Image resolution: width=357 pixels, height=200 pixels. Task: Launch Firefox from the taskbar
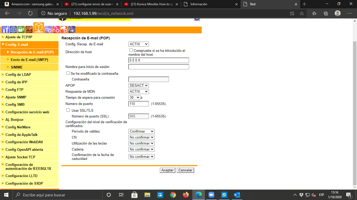(186, 195)
